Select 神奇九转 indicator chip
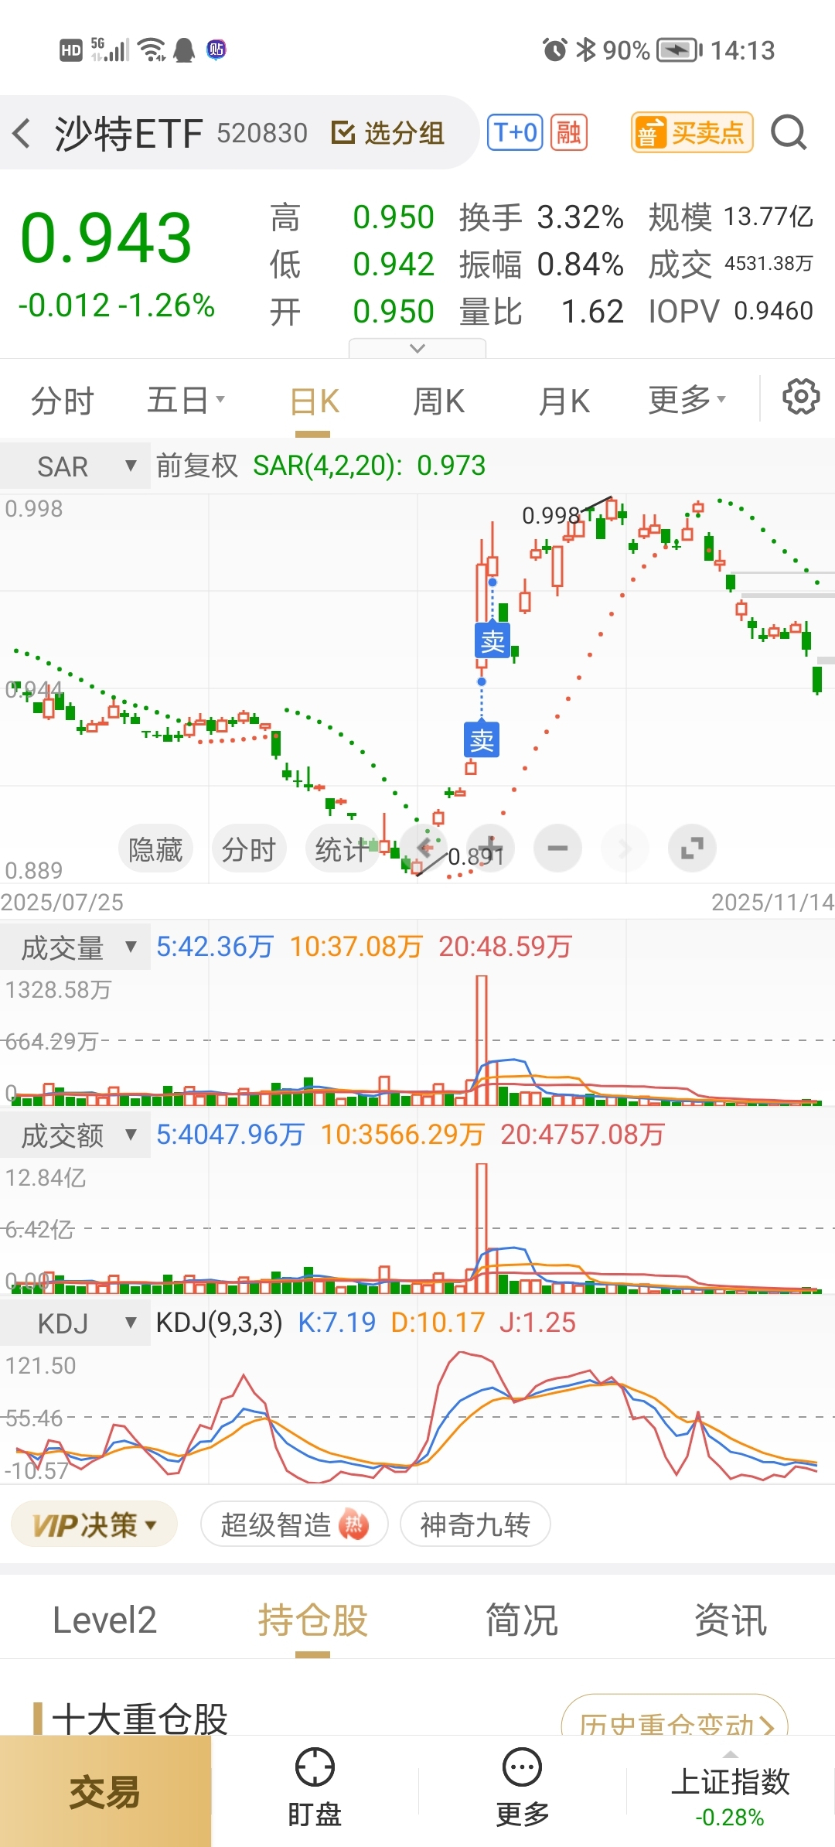Screen dimensions: 835x1847 point(475,1524)
